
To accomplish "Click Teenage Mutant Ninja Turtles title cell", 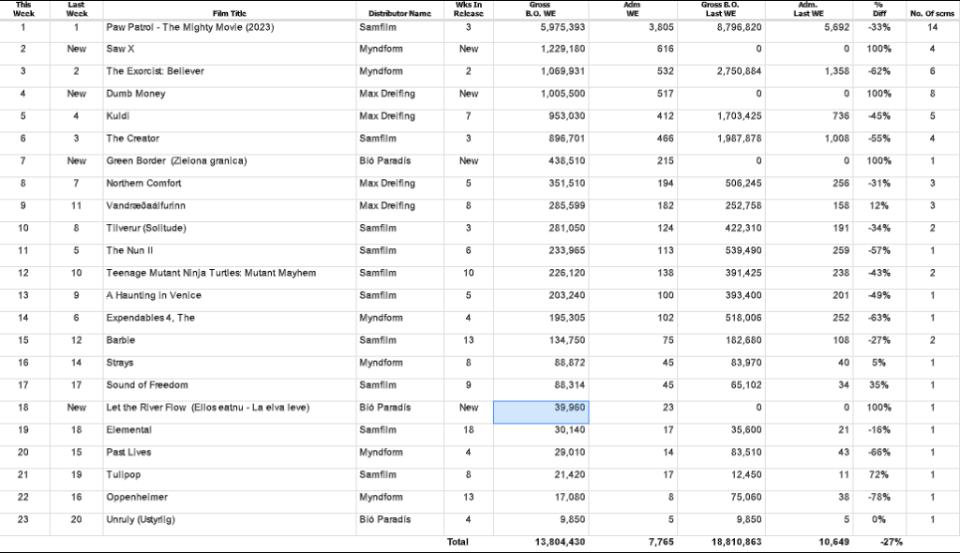I will point(211,273).
